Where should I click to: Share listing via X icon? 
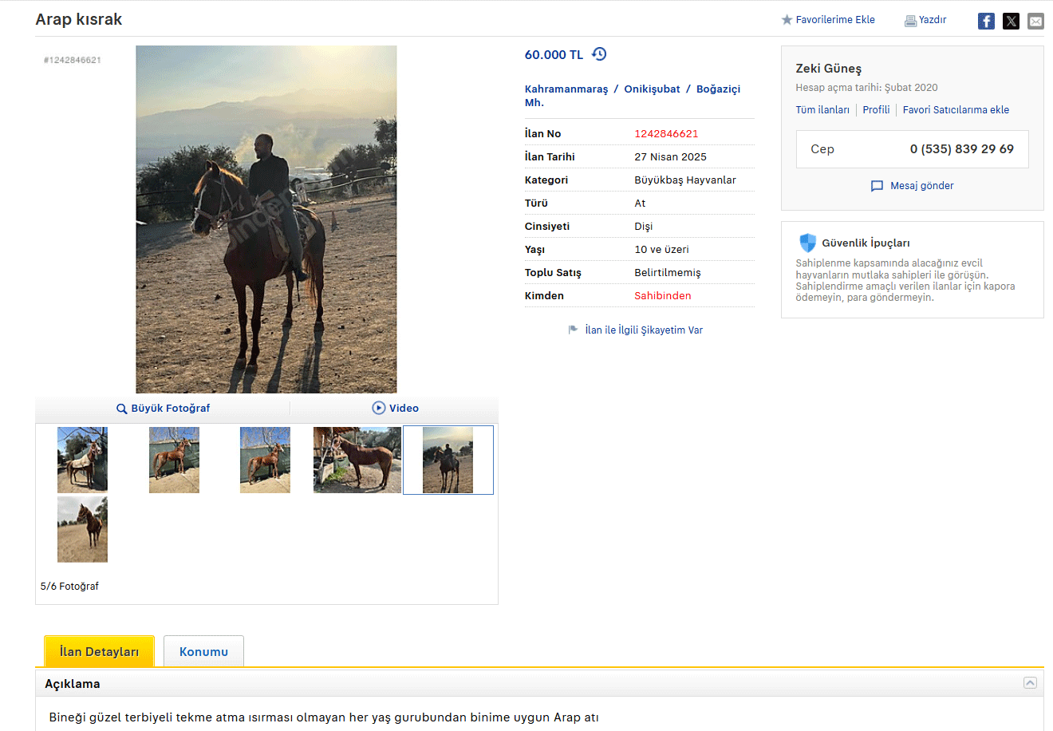1011,22
